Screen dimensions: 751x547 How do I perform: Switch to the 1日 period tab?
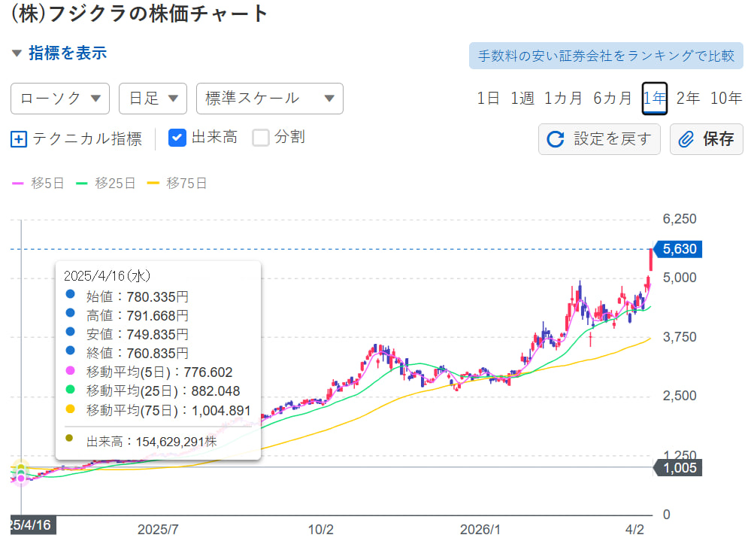487,98
